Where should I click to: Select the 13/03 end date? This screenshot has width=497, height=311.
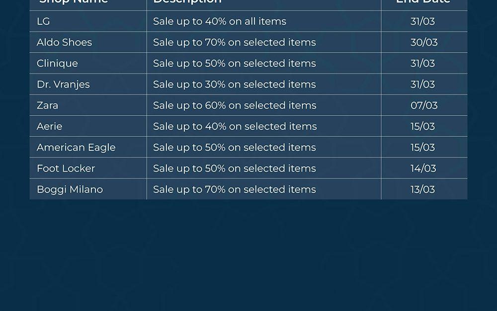pos(423,189)
